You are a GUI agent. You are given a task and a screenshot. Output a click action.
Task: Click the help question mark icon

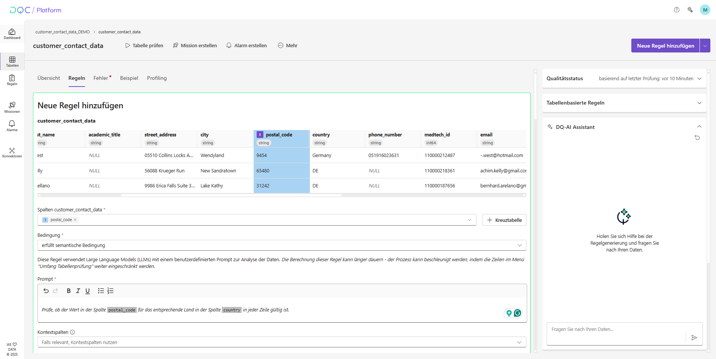click(x=676, y=10)
